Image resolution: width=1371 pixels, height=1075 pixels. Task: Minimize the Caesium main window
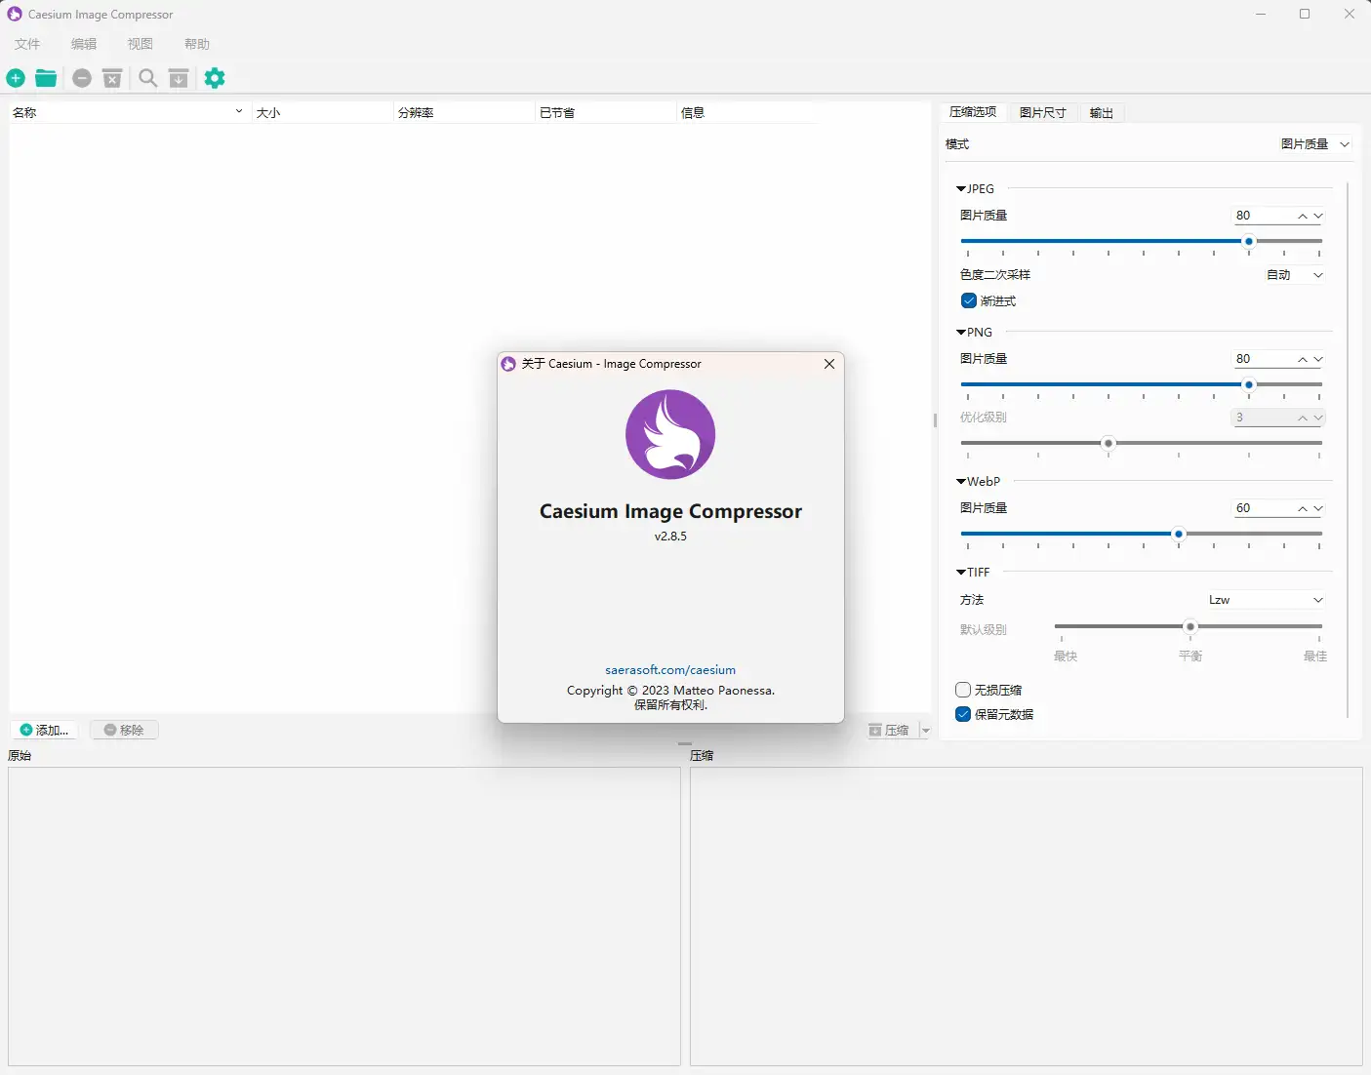[1261, 14]
